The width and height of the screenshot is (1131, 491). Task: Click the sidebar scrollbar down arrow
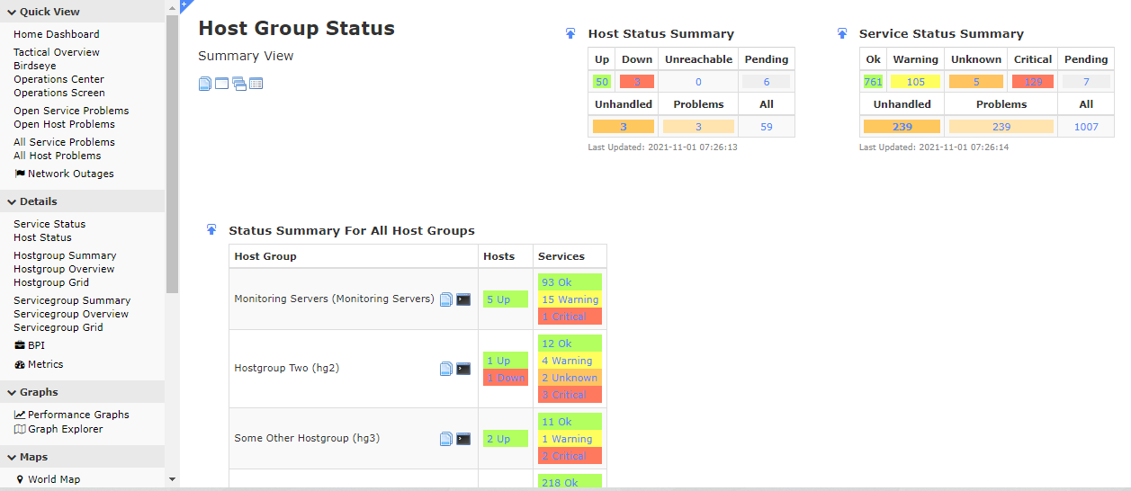coord(173,480)
